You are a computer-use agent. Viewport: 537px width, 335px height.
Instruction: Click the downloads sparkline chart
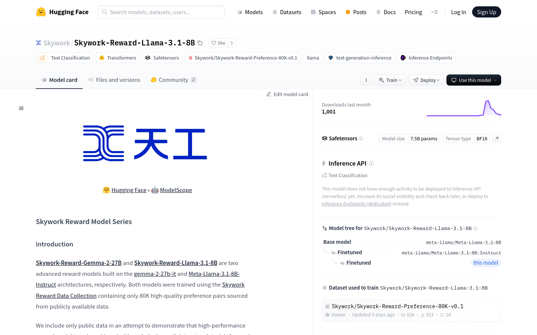pyautogui.click(x=464, y=108)
